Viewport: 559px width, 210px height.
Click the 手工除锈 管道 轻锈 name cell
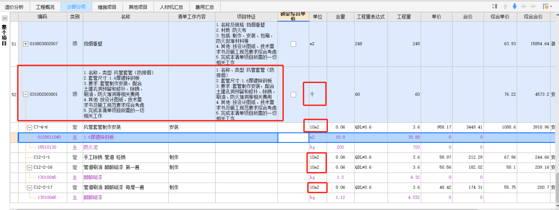click(126, 157)
